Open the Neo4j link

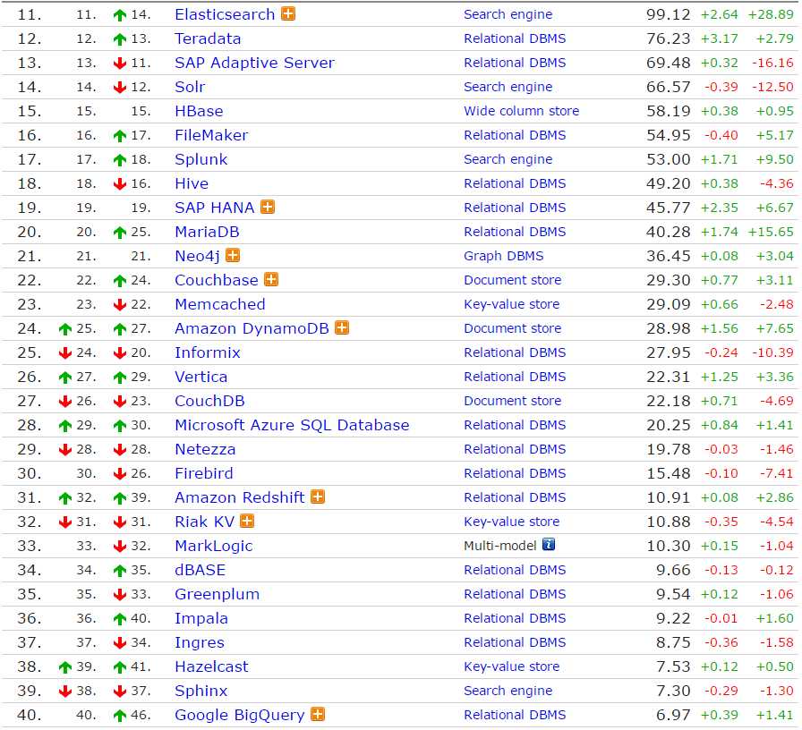pyautogui.click(x=197, y=256)
